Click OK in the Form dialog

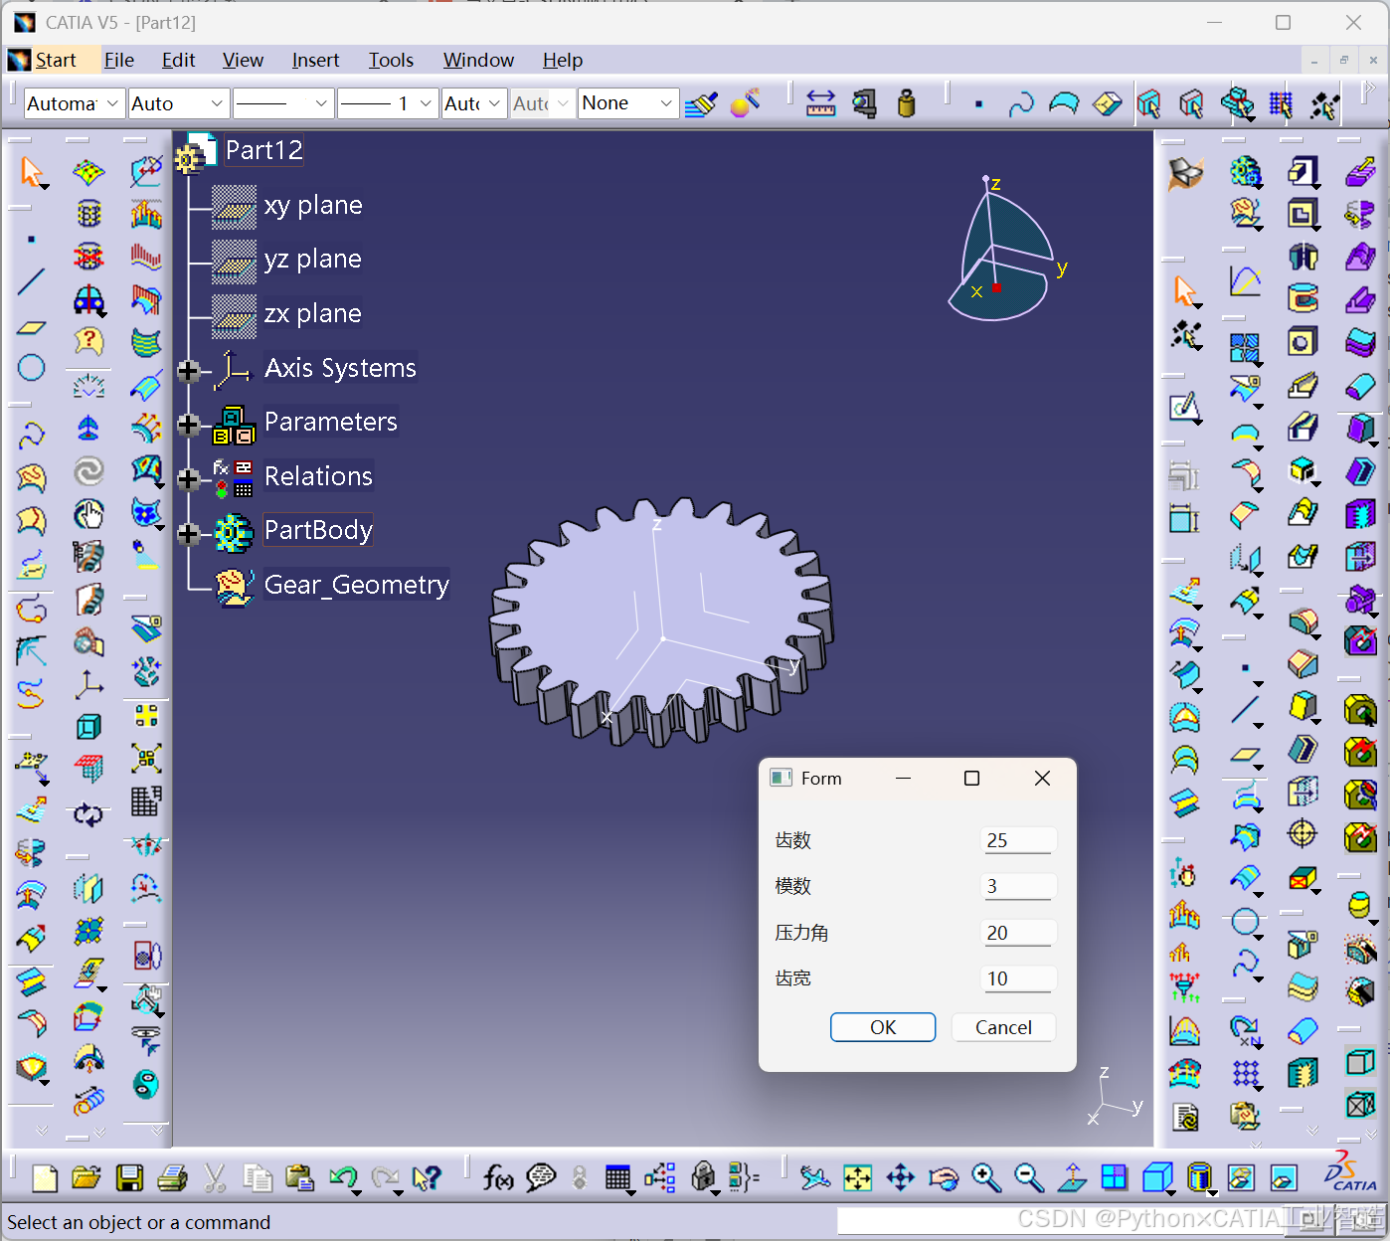883,1027
